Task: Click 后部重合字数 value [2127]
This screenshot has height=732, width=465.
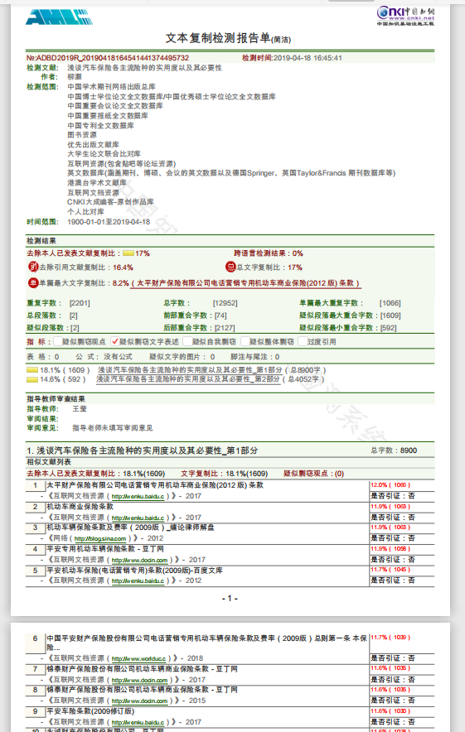Action: click(x=225, y=328)
